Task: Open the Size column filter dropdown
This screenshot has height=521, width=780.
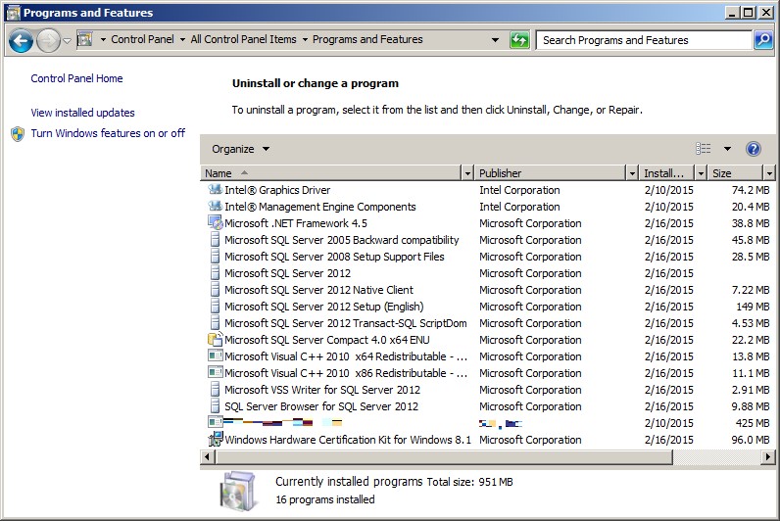Action: tap(769, 173)
